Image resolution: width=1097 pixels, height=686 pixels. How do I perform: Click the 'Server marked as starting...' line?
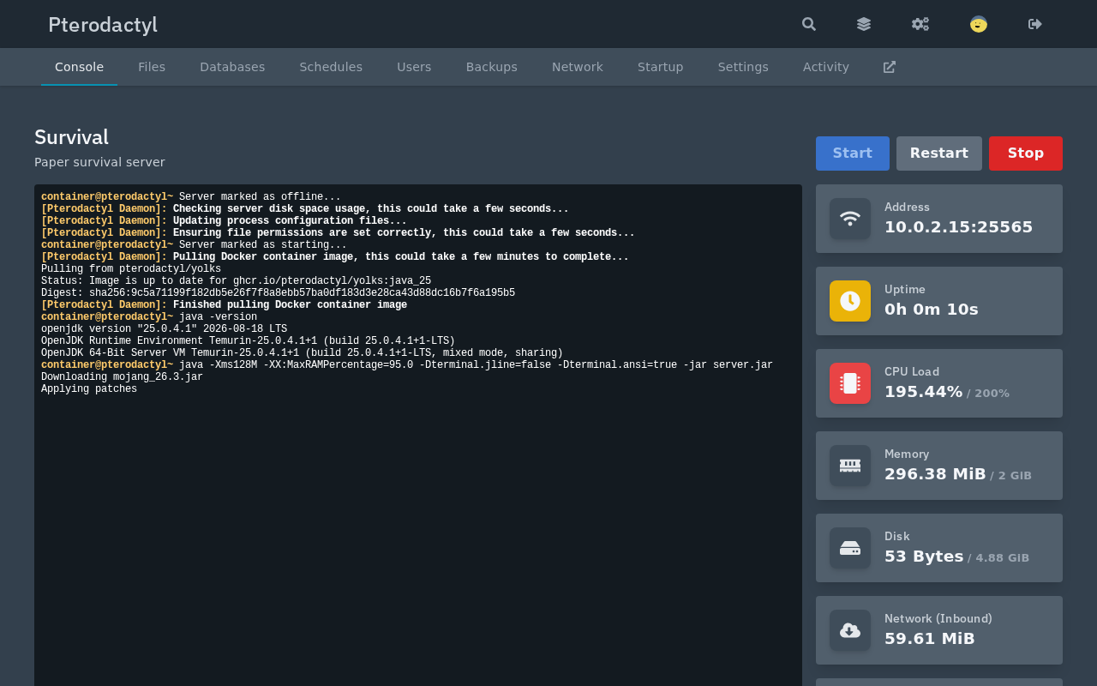click(x=194, y=245)
